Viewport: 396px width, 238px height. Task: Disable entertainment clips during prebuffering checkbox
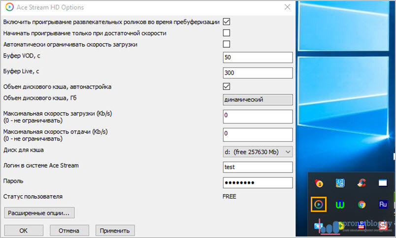tap(227, 22)
